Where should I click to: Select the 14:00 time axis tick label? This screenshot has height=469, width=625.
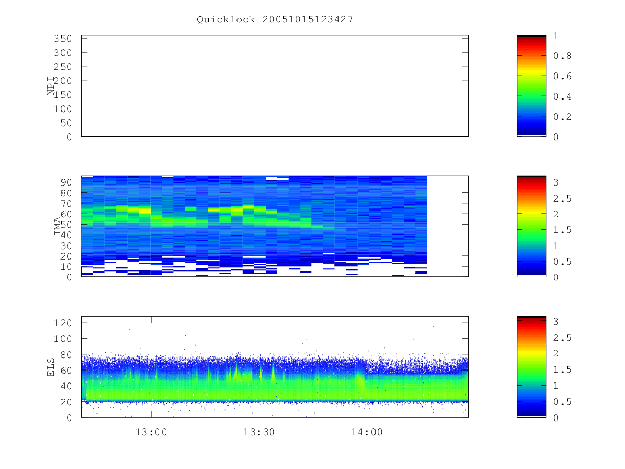point(367,432)
